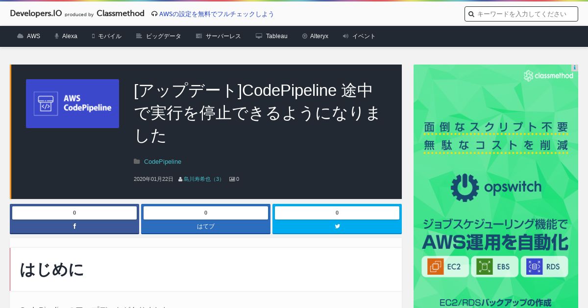
Task: Open the Developers.IO home logo
Action: (36, 14)
